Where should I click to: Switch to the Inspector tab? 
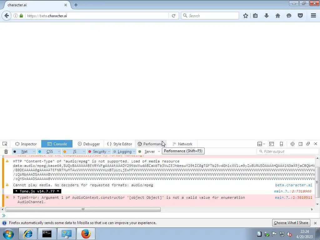coord(26,144)
